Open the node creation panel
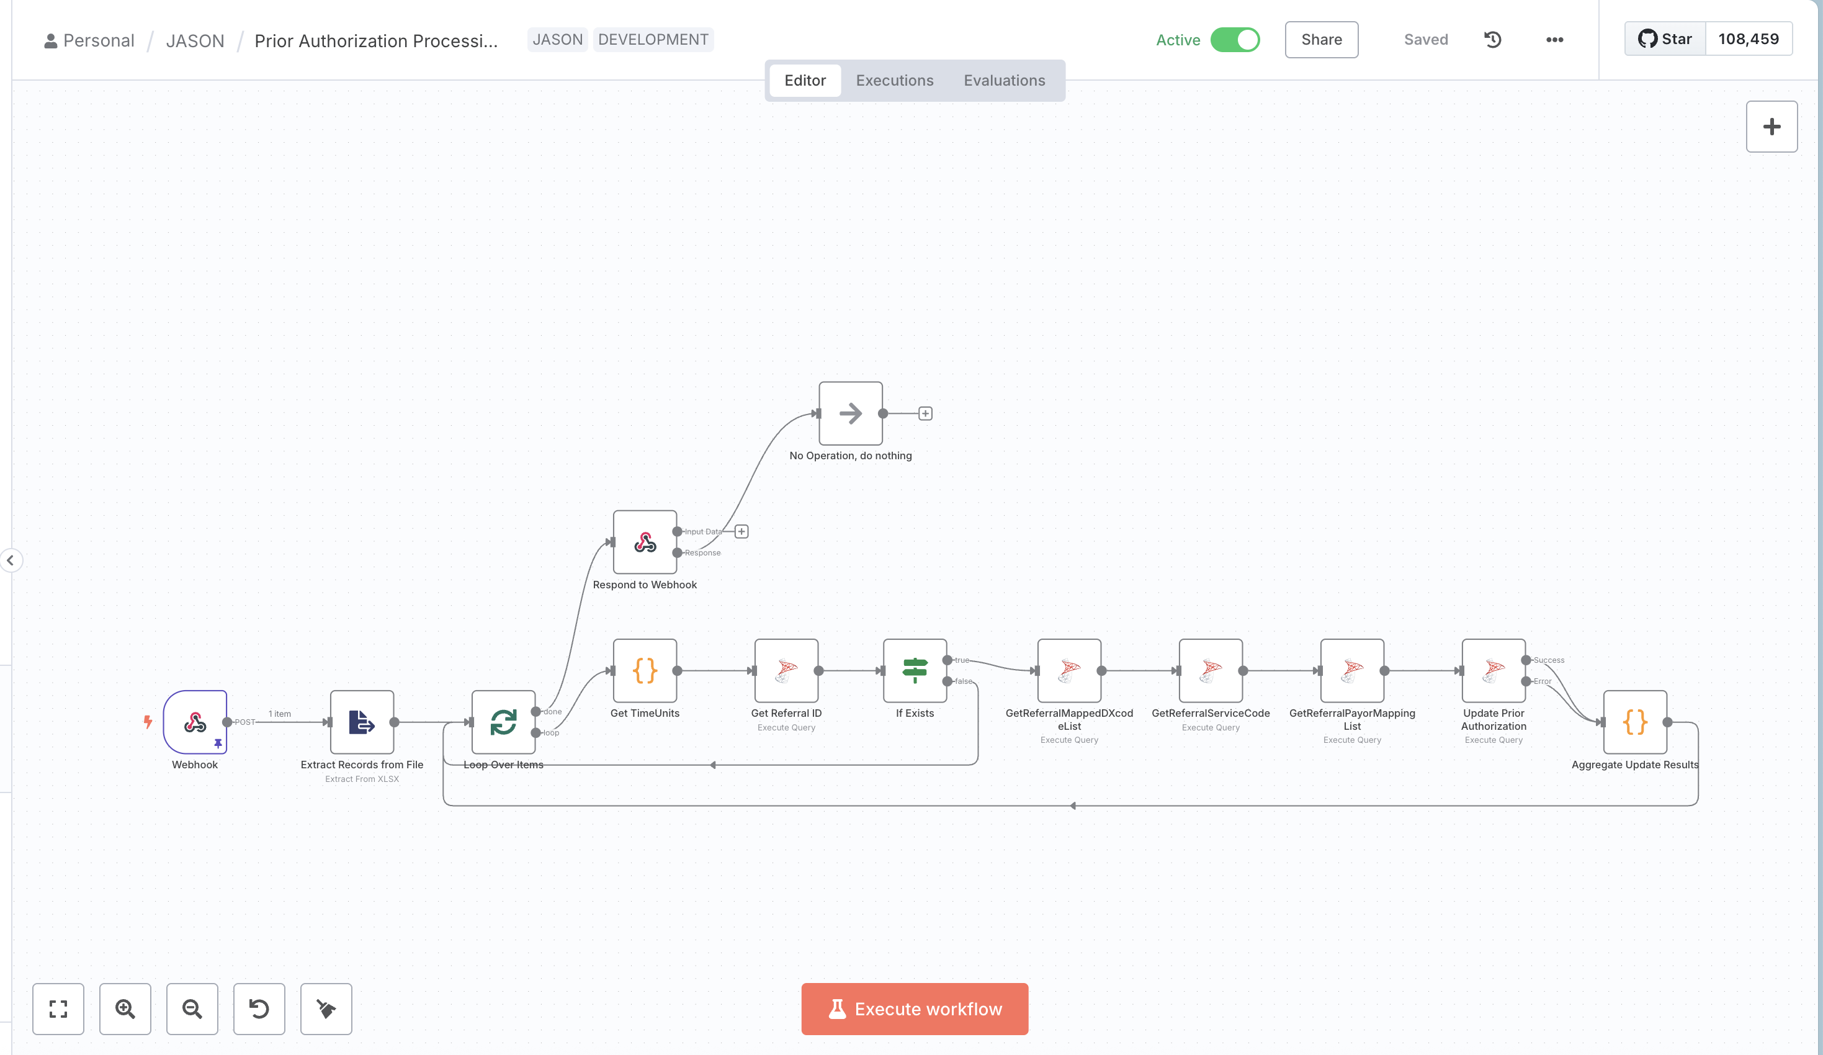The image size is (1823, 1055). (1771, 126)
